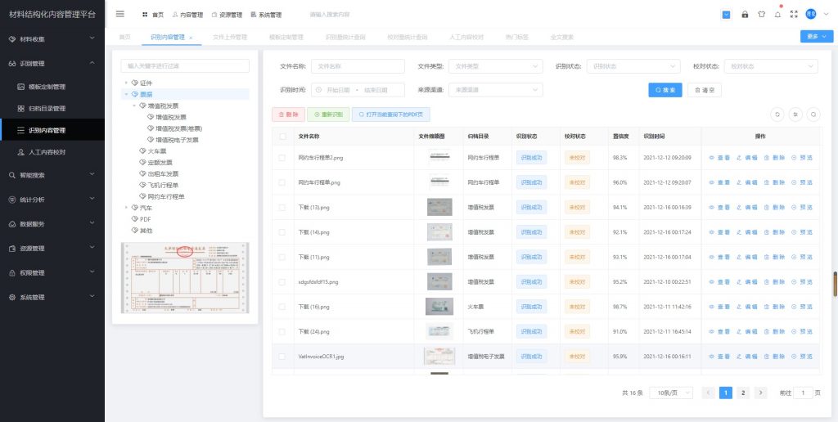Click the blue 搜索 button
This screenshot has width=838, height=422.
pos(665,90)
